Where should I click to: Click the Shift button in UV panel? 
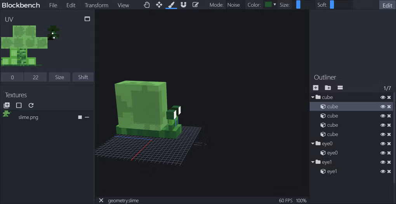tap(83, 77)
